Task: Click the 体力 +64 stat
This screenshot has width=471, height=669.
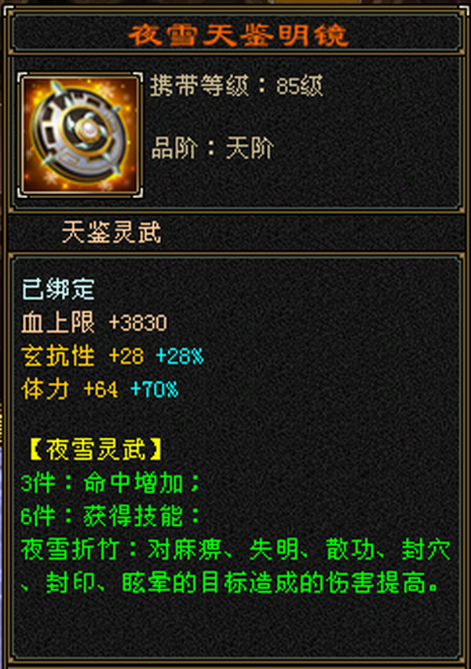Action: coord(70,389)
